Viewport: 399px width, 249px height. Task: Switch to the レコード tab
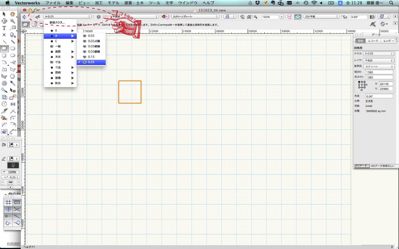[373, 41]
